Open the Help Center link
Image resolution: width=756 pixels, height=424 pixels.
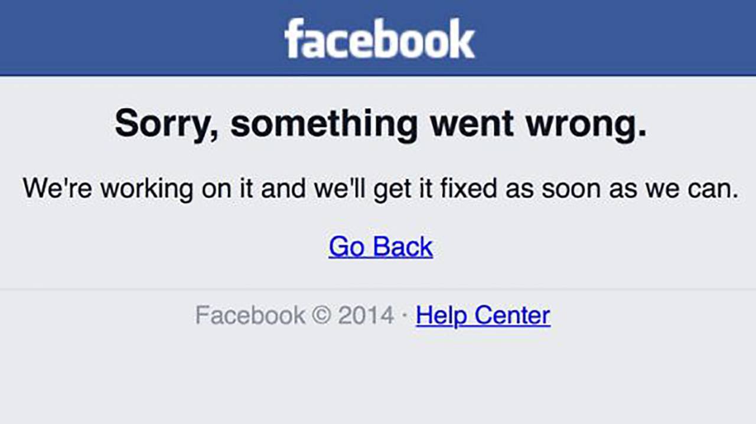click(483, 315)
